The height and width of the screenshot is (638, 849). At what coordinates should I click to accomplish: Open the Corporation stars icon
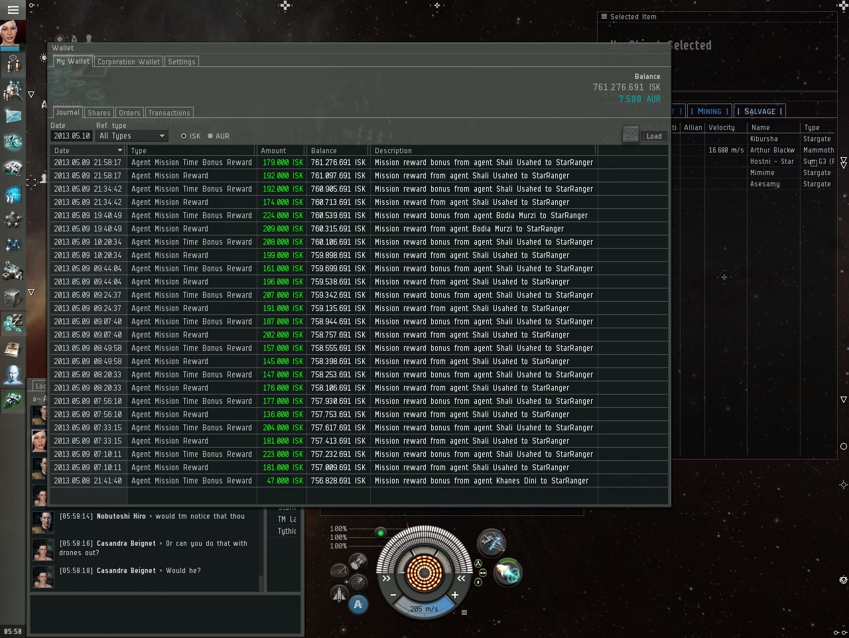(x=13, y=220)
